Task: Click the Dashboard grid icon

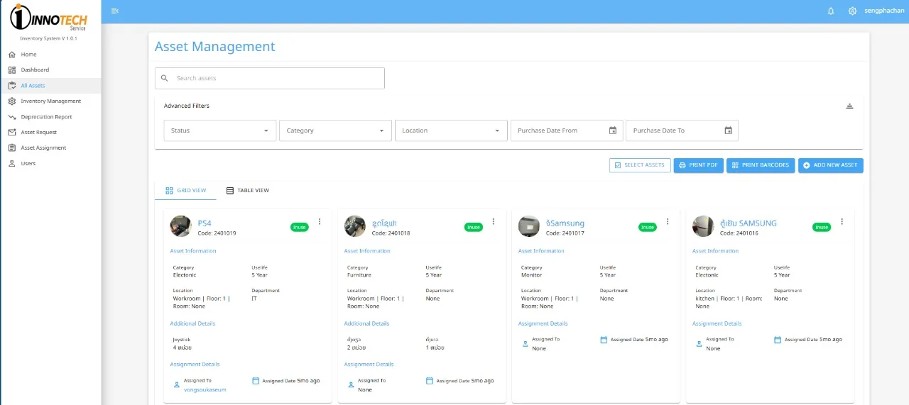Action: (12, 70)
